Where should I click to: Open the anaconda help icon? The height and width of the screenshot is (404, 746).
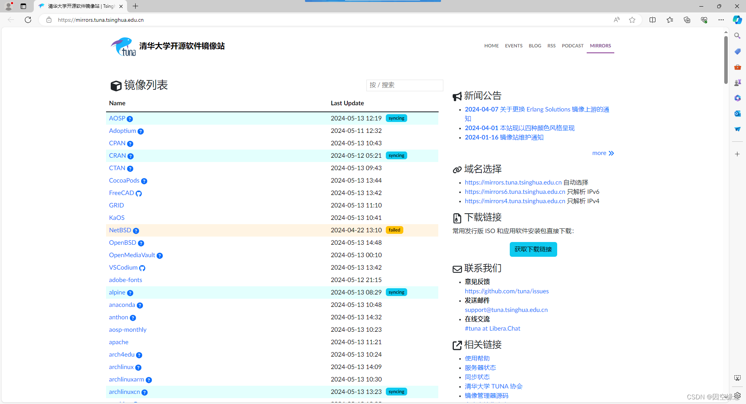click(140, 305)
